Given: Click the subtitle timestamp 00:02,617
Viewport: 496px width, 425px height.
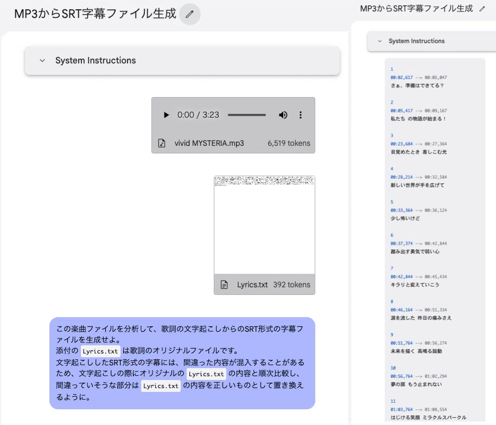Looking at the screenshot, I should coord(402,78).
